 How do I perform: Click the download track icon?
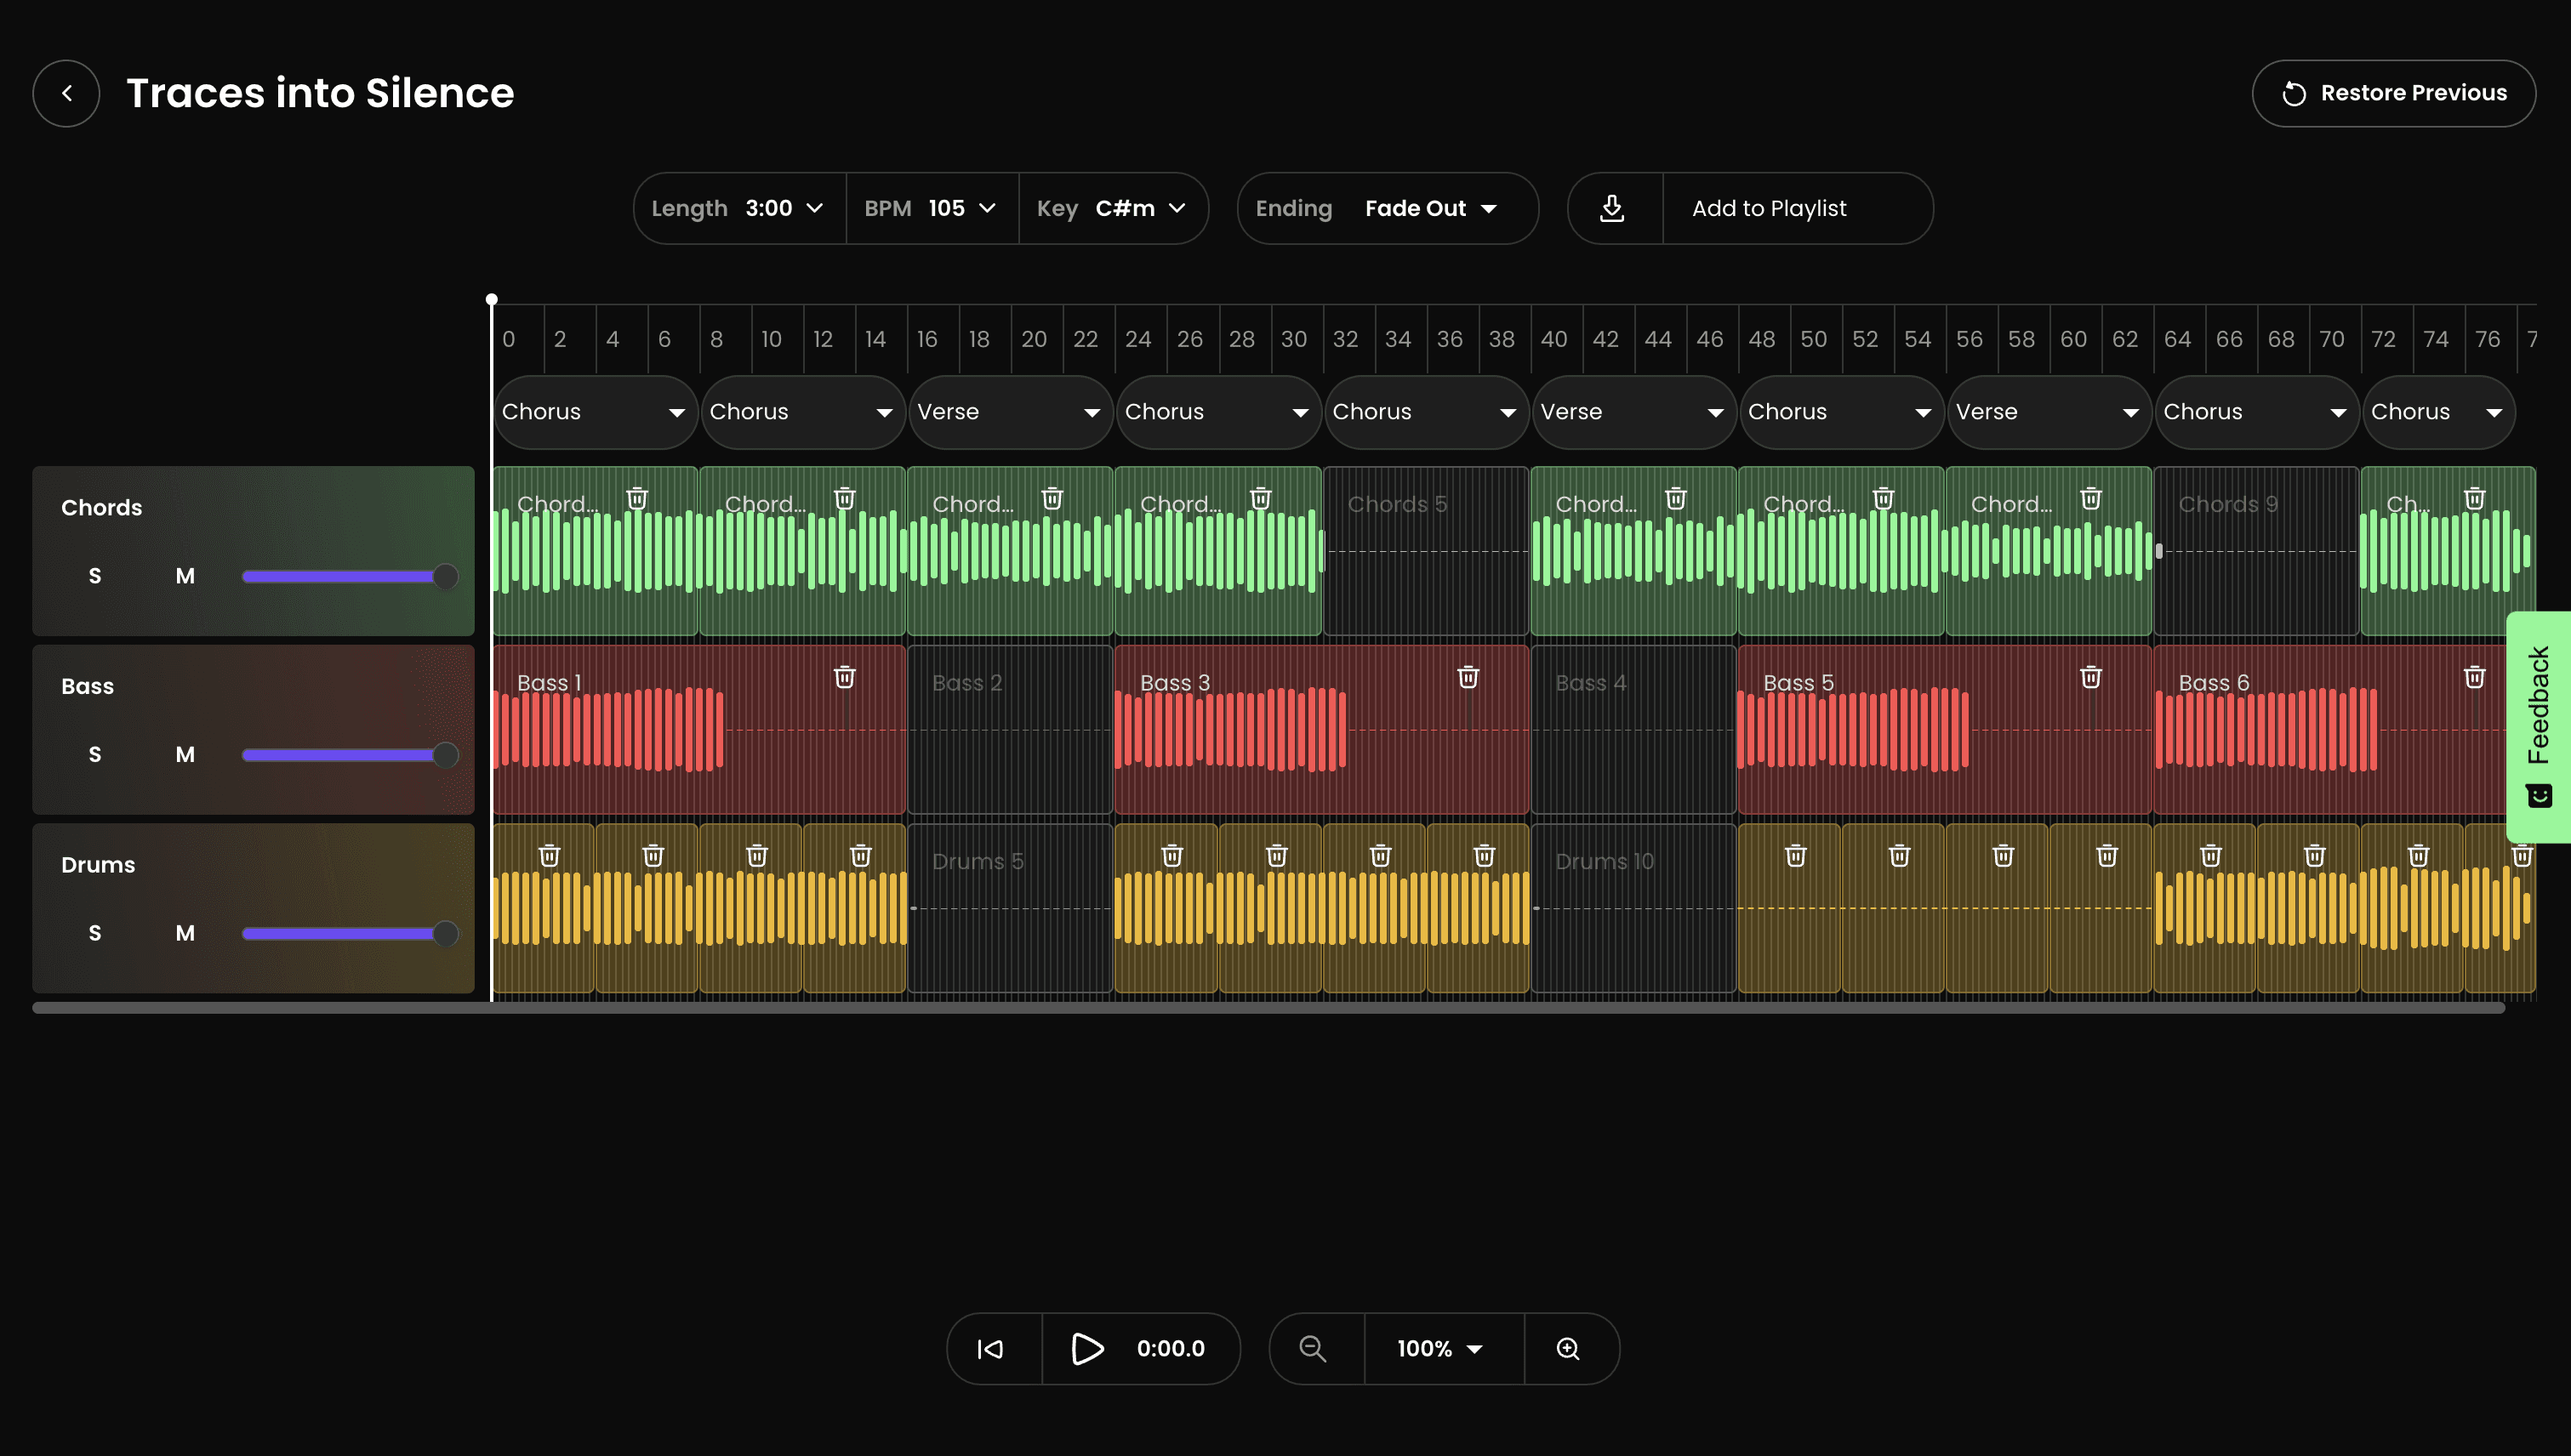pos(1611,208)
